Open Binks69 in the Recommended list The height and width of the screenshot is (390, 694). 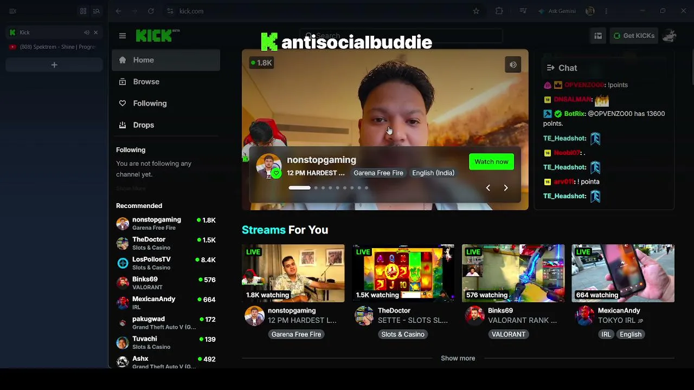point(166,283)
